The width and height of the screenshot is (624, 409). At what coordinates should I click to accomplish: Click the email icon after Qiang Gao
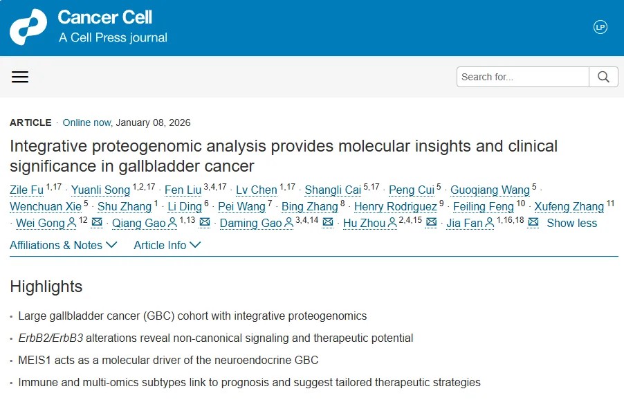[204, 223]
